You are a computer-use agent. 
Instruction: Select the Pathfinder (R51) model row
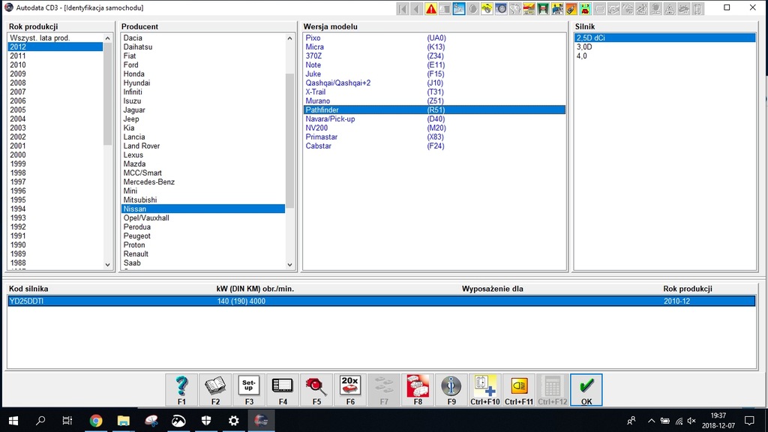pos(434,109)
